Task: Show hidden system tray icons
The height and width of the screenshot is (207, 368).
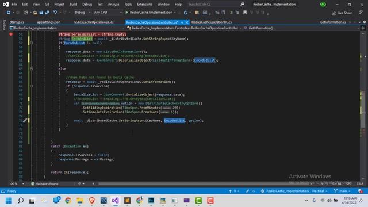Action: [306, 201]
